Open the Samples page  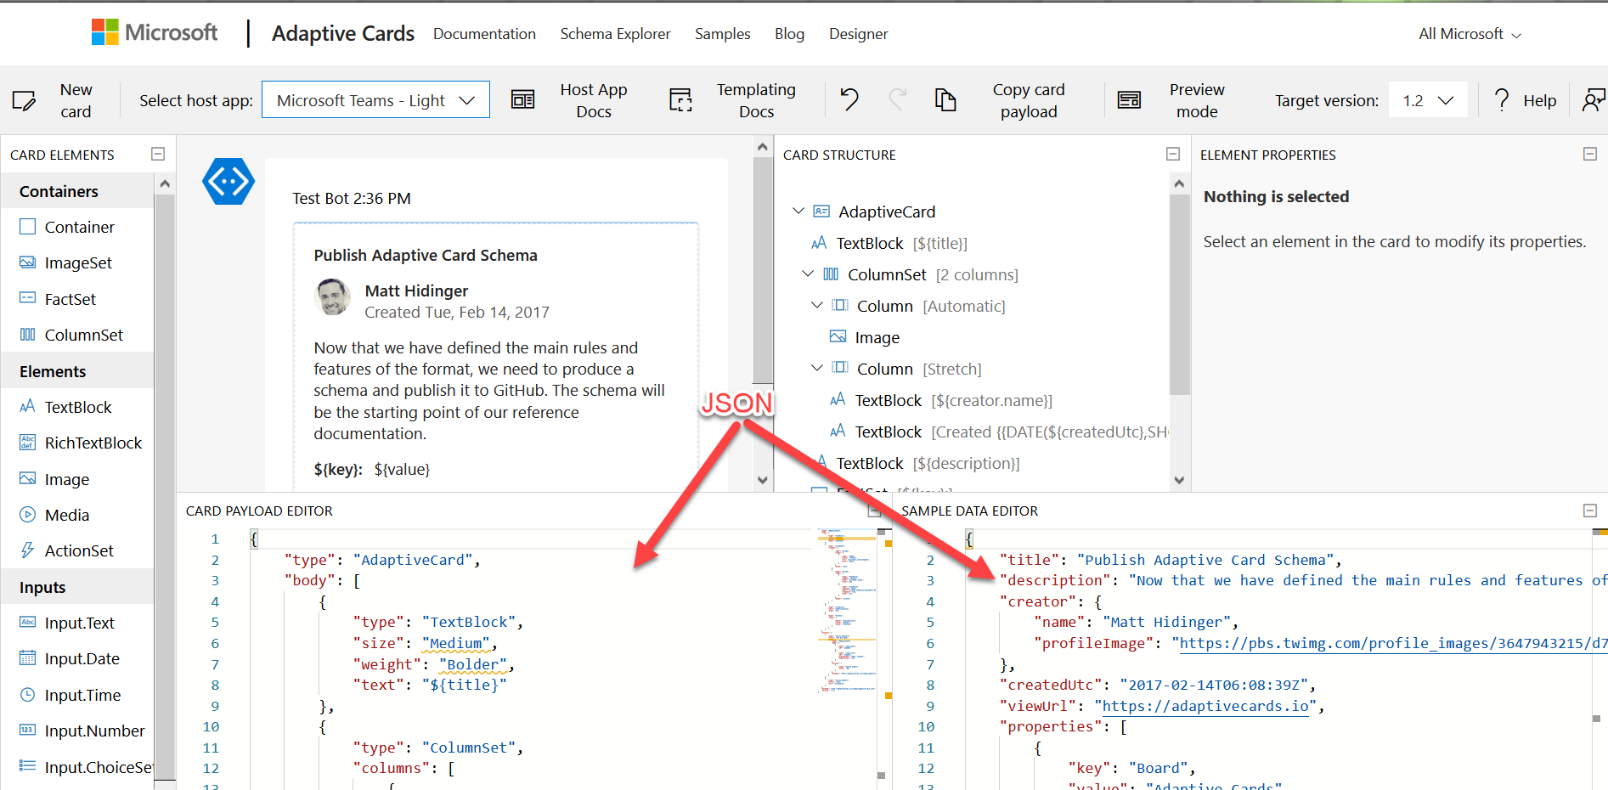pos(722,34)
